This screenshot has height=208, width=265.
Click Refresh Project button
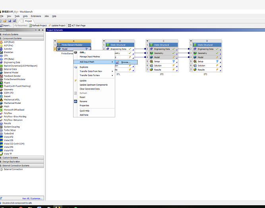point(38,26)
